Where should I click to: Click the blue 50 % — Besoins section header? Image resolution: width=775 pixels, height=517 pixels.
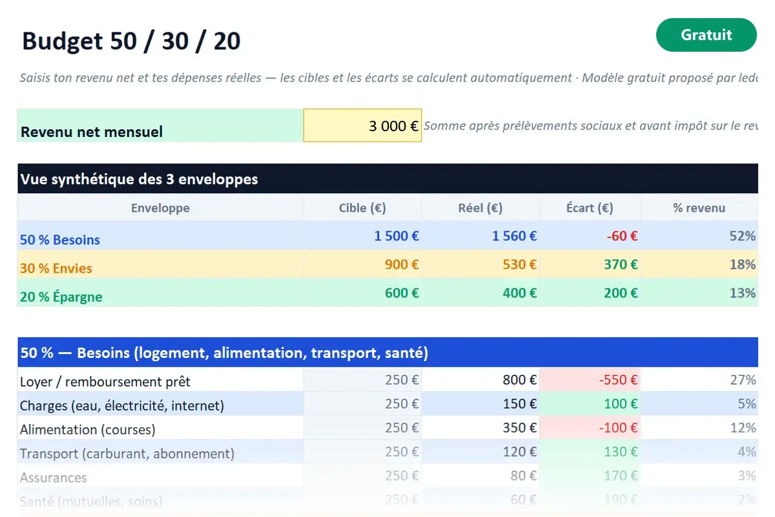click(x=387, y=352)
